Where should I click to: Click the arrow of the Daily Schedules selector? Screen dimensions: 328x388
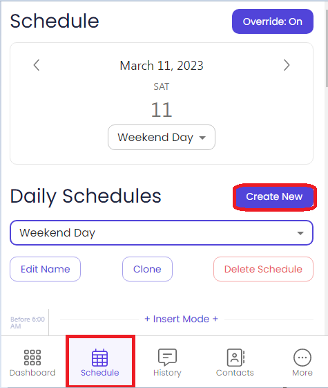[300, 233]
